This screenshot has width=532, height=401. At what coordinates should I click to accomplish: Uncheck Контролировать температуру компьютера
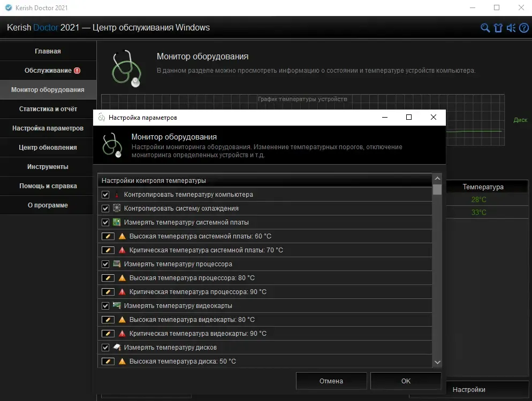[105, 195]
